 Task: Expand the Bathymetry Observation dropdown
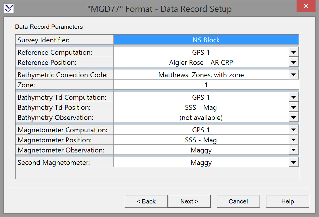(293, 117)
